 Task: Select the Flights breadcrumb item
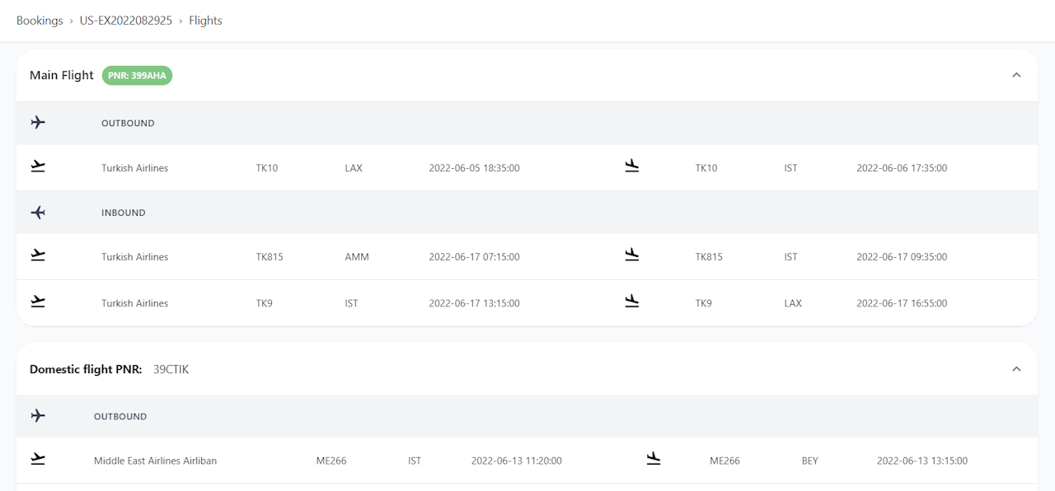[x=205, y=21]
